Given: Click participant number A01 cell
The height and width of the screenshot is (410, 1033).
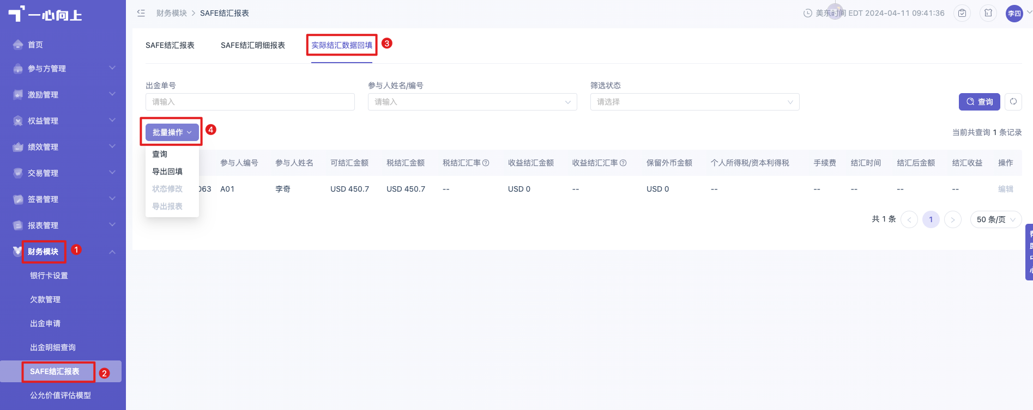Looking at the screenshot, I should click(x=227, y=189).
